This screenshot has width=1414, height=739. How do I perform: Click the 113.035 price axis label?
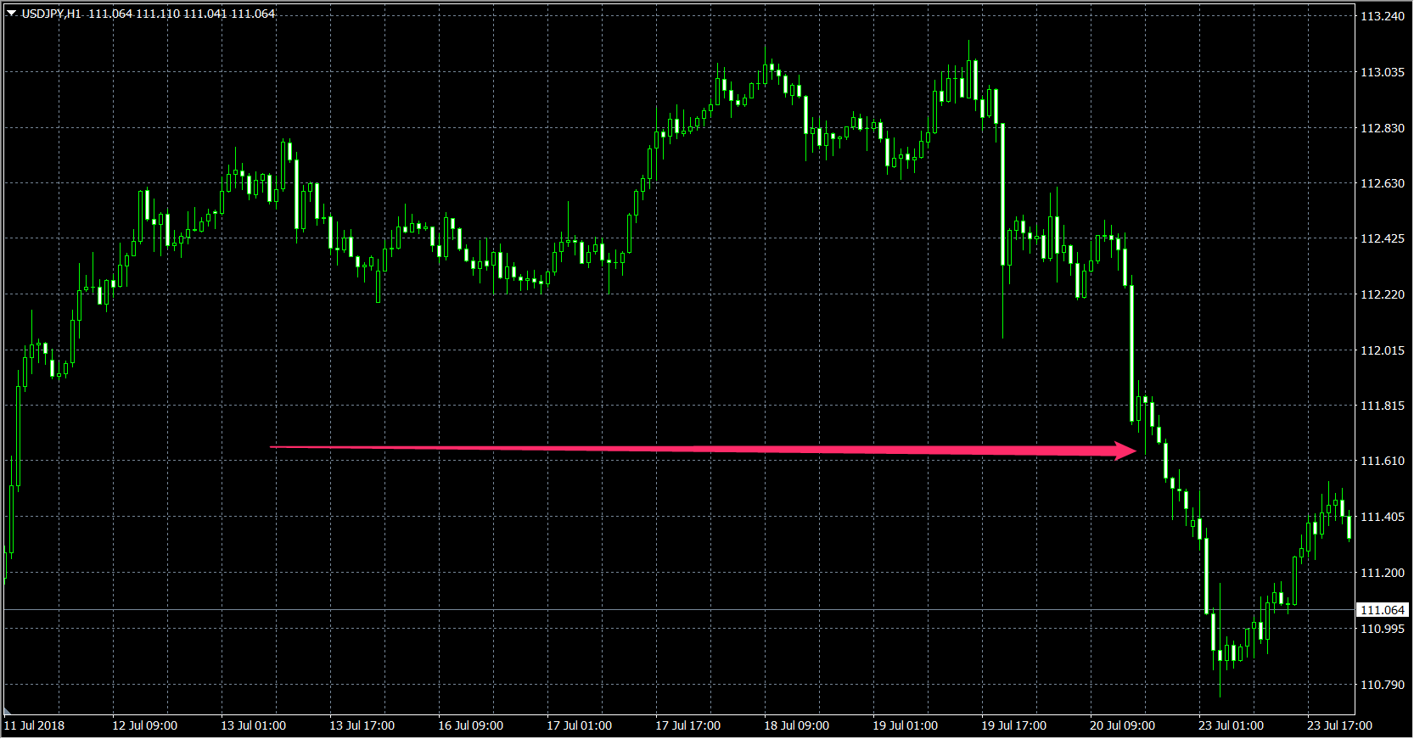click(1383, 72)
